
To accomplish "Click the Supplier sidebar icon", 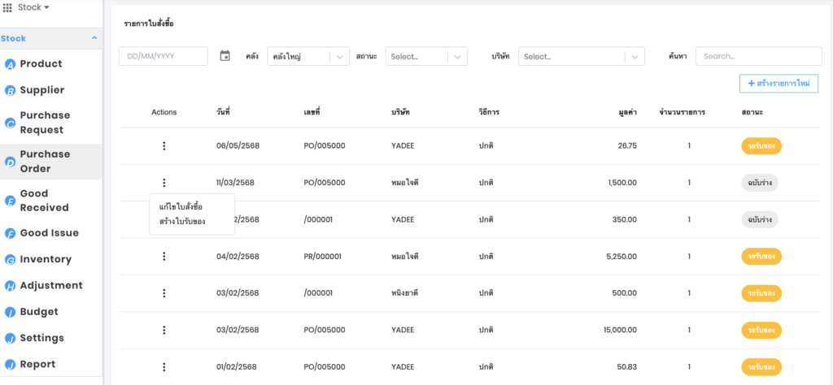I will point(11,90).
